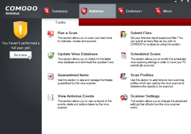Click the COMODO logo text
The width and height of the screenshot is (191, 134).
coord(21,8)
